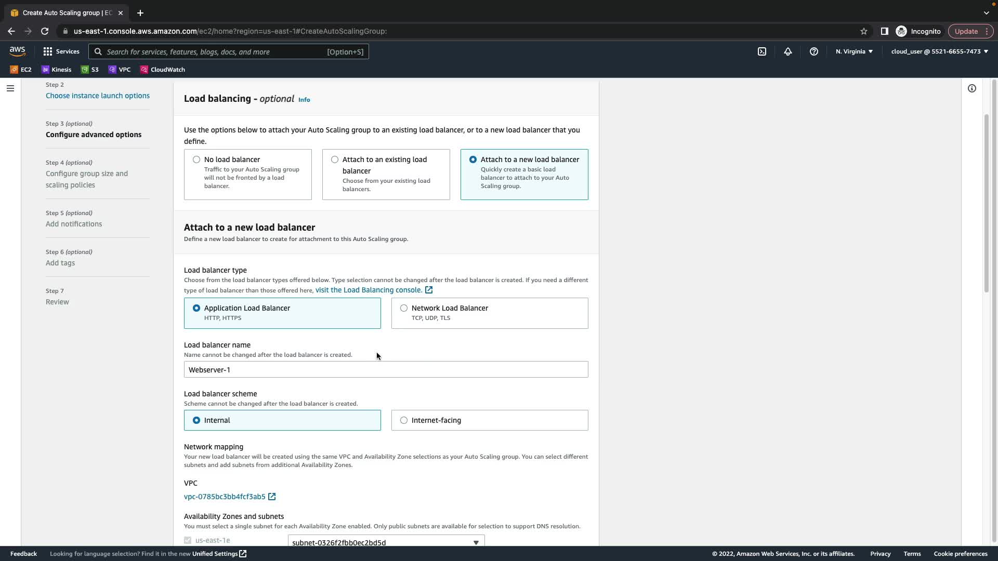Go to Choose instance launch options step
The width and height of the screenshot is (998, 561).
(x=97, y=96)
